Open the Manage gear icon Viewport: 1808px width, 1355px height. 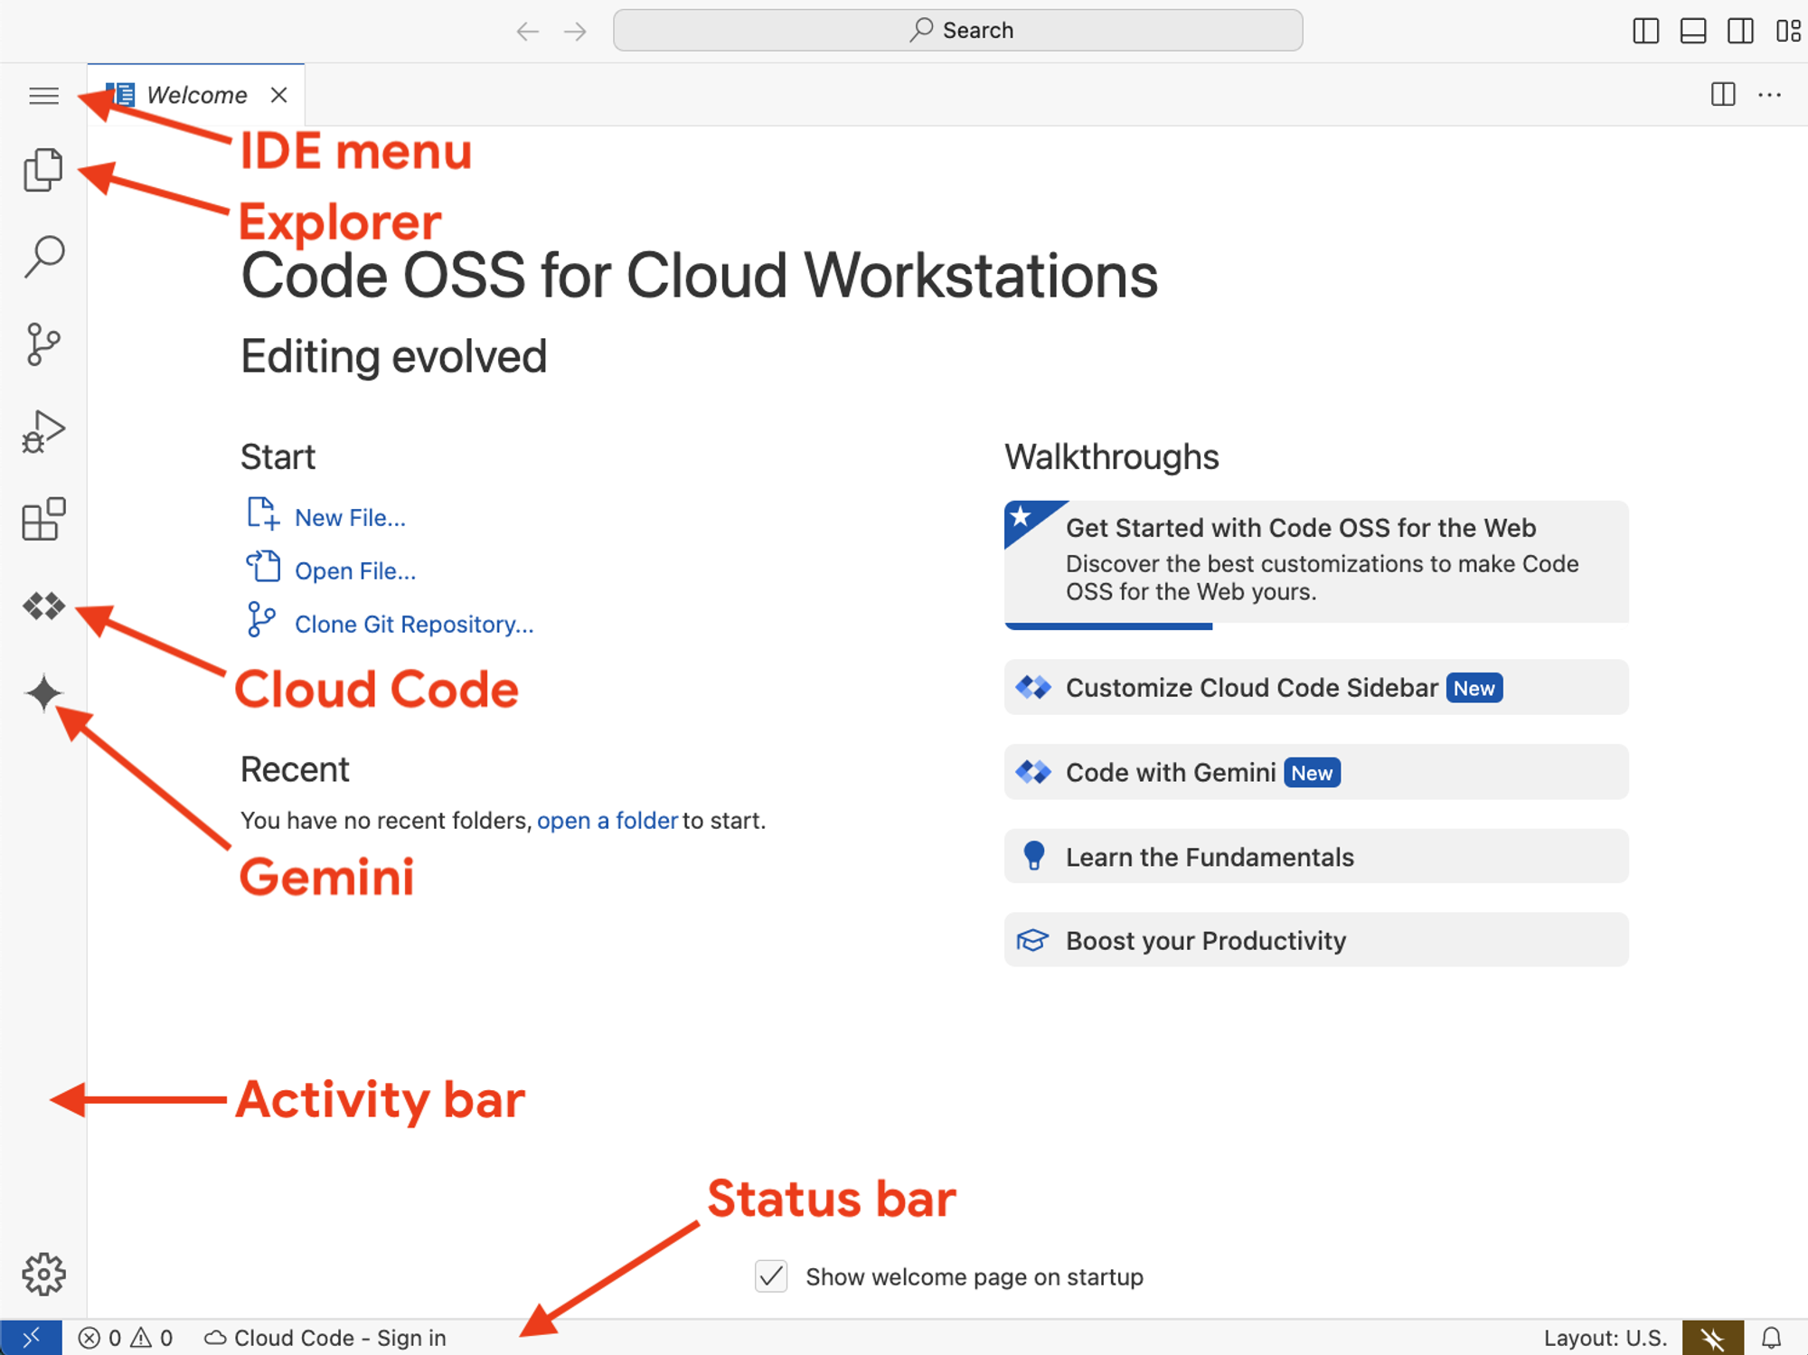click(42, 1274)
